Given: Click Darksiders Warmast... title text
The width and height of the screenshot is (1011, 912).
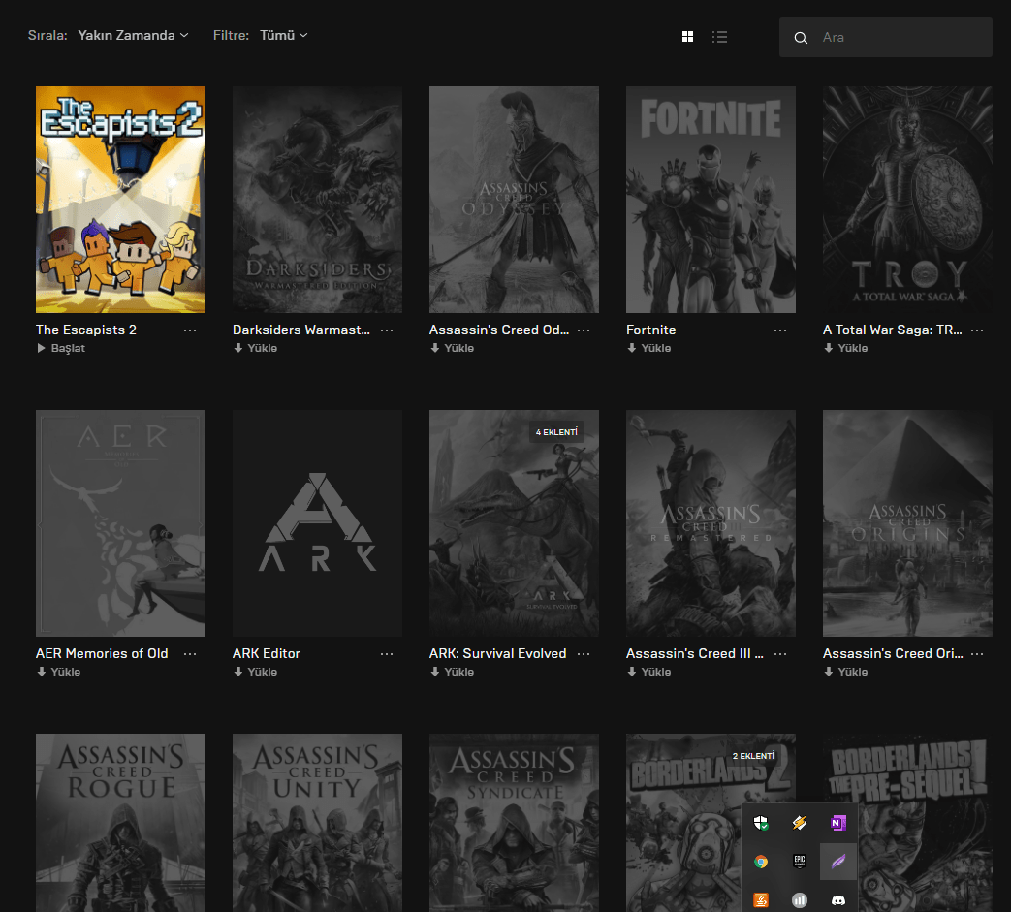Looking at the screenshot, I should tap(301, 330).
